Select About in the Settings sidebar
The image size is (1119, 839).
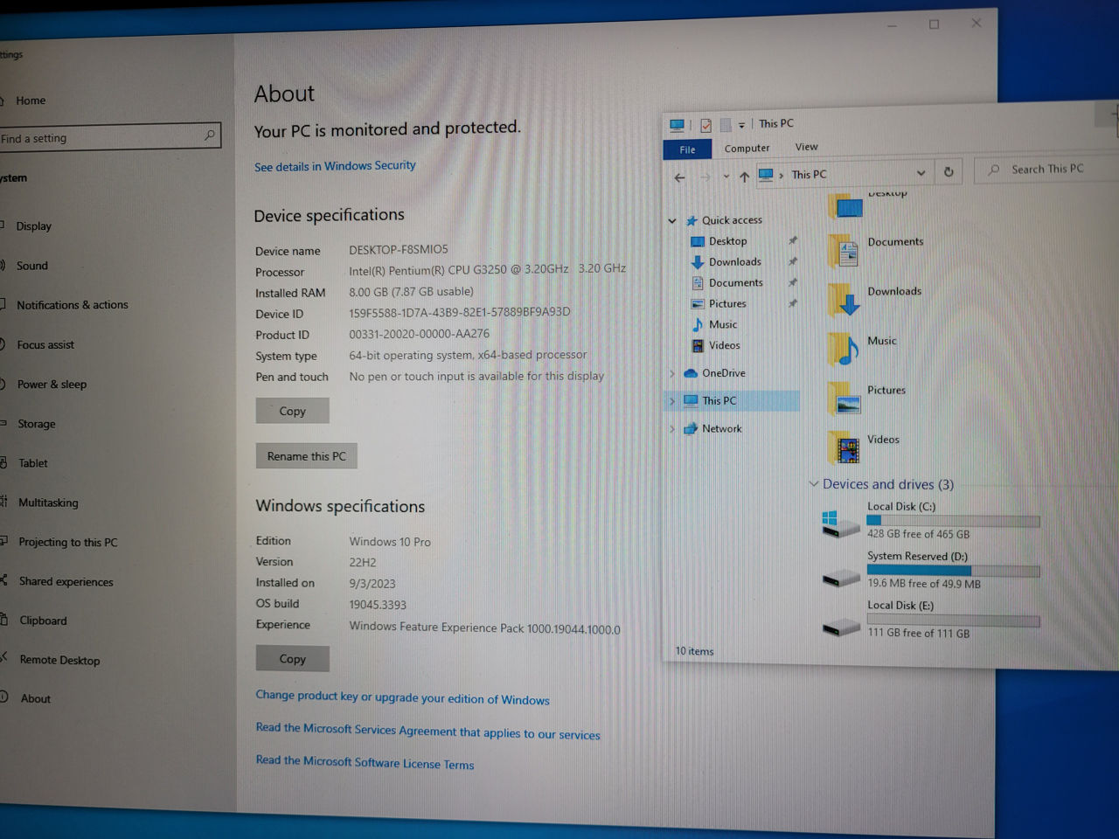tap(35, 698)
